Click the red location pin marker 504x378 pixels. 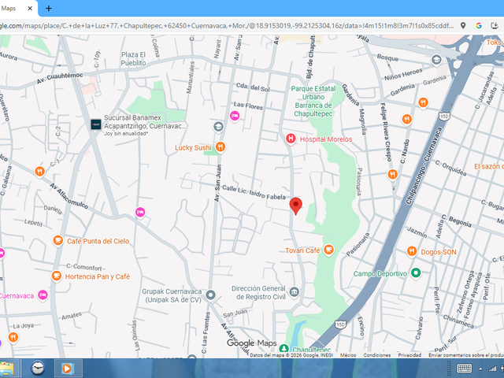296,206
